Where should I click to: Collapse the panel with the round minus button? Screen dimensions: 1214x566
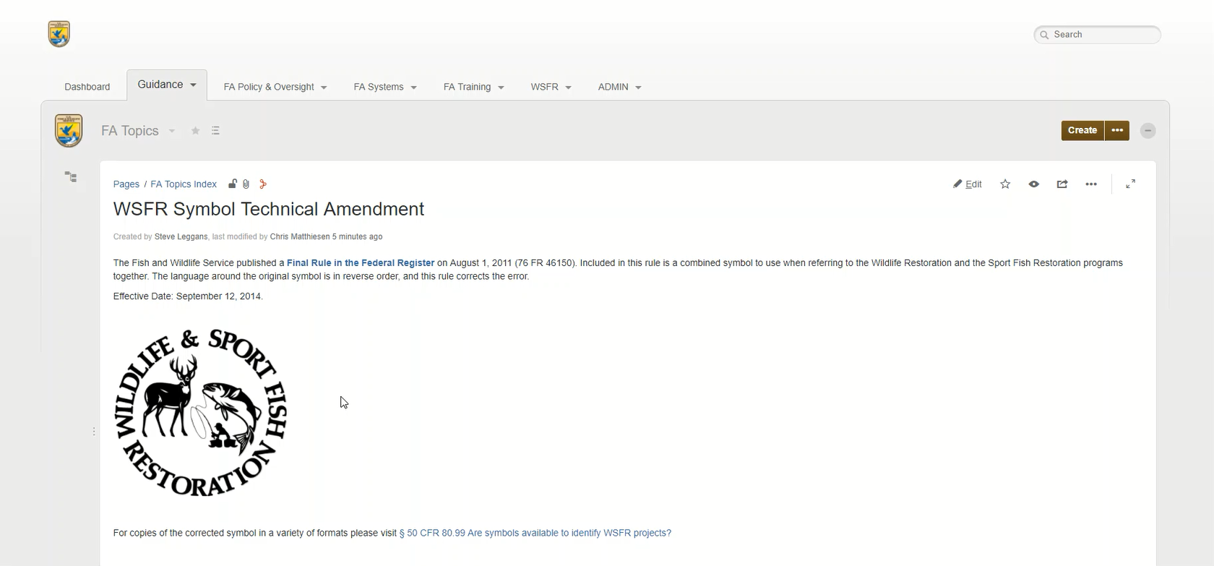point(1148,131)
